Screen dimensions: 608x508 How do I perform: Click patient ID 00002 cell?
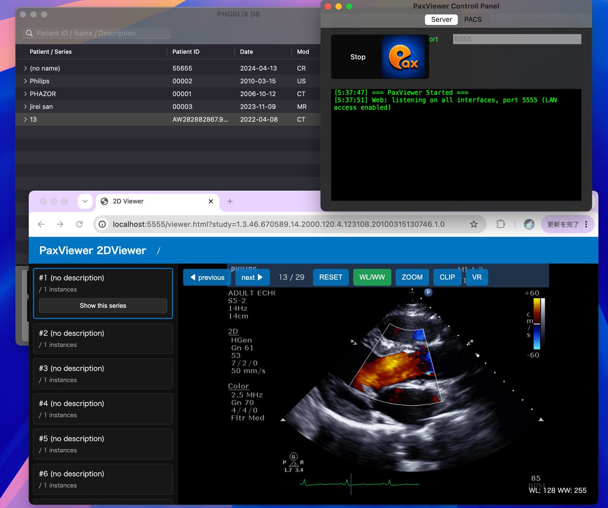pos(182,81)
